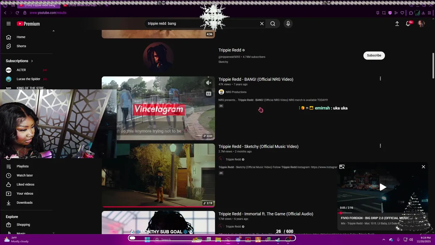Subscribe to Trippie Redd channel
The width and height of the screenshot is (435, 245).
(x=374, y=55)
